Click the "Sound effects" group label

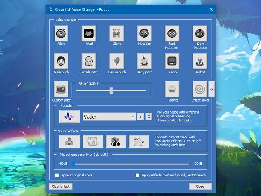68,131
